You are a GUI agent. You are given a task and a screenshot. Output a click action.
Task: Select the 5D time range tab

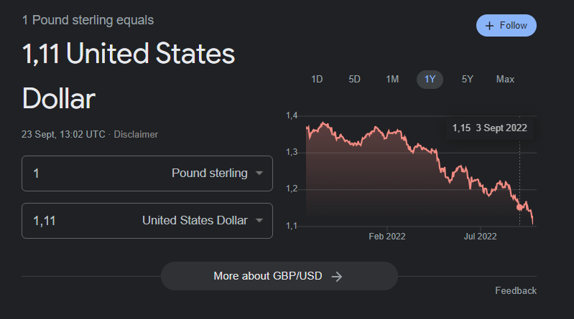coord(354,80)
